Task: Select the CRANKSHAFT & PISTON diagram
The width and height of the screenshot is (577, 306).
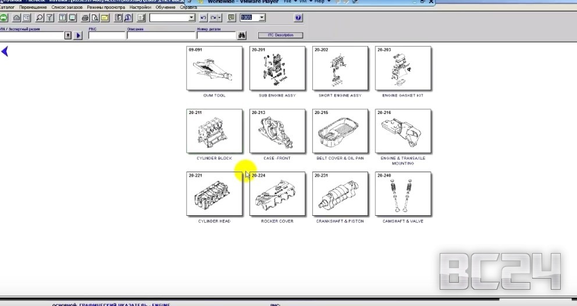Action: 340,194
